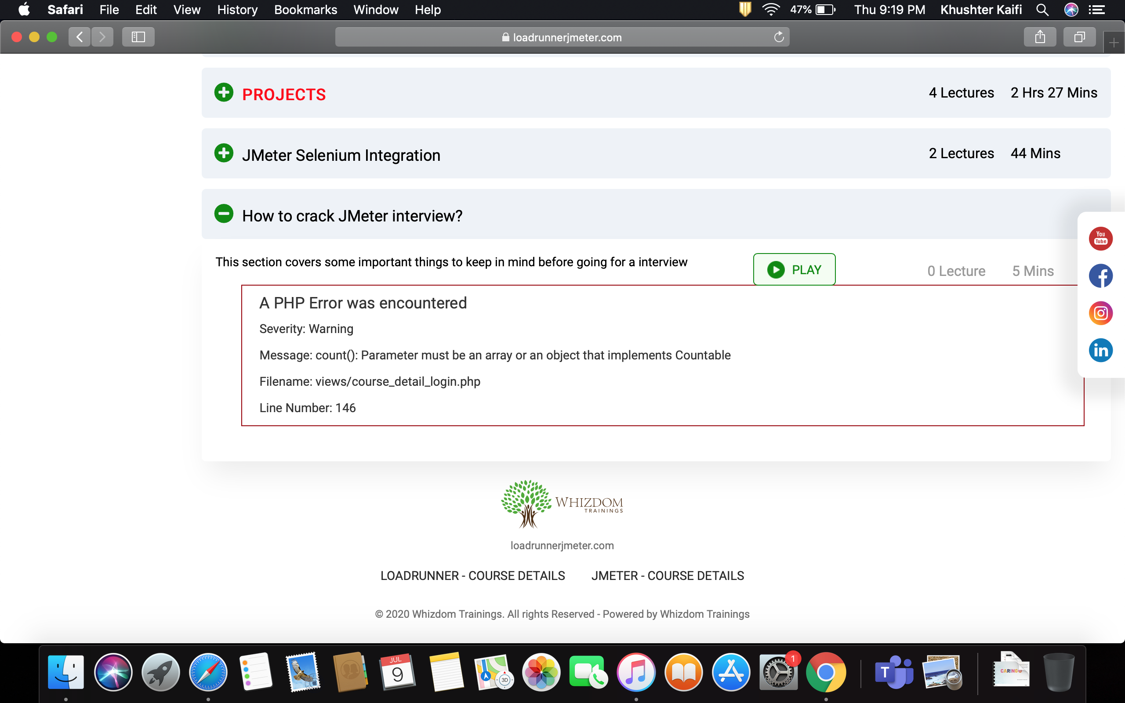Open the YouTube social link
This screenshot has height=703, width=1125.
pos(1100,239)
